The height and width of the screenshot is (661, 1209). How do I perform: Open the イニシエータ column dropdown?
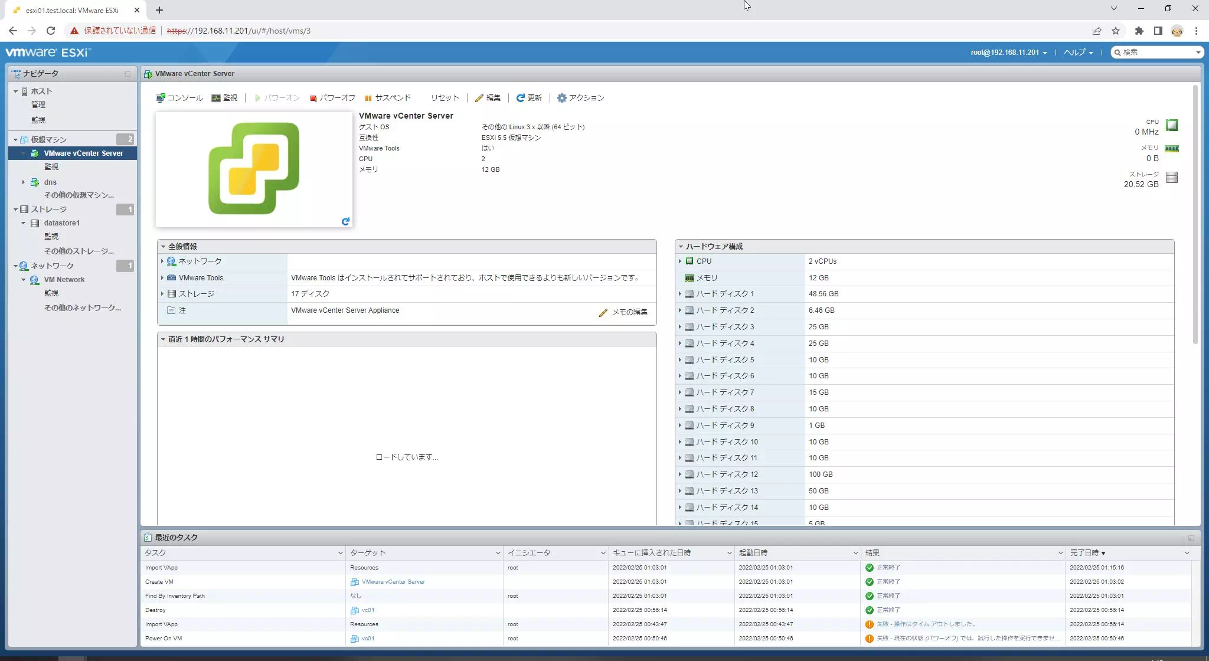603,553
